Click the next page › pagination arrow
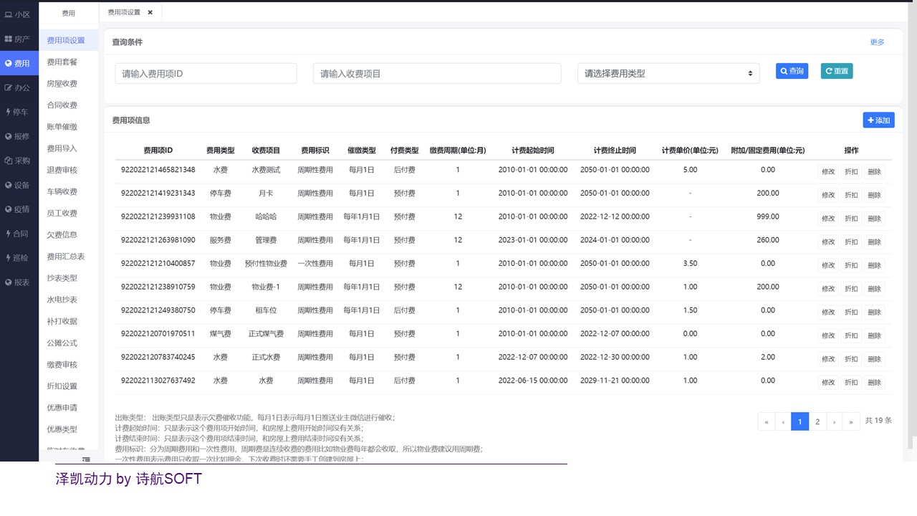 835,421
